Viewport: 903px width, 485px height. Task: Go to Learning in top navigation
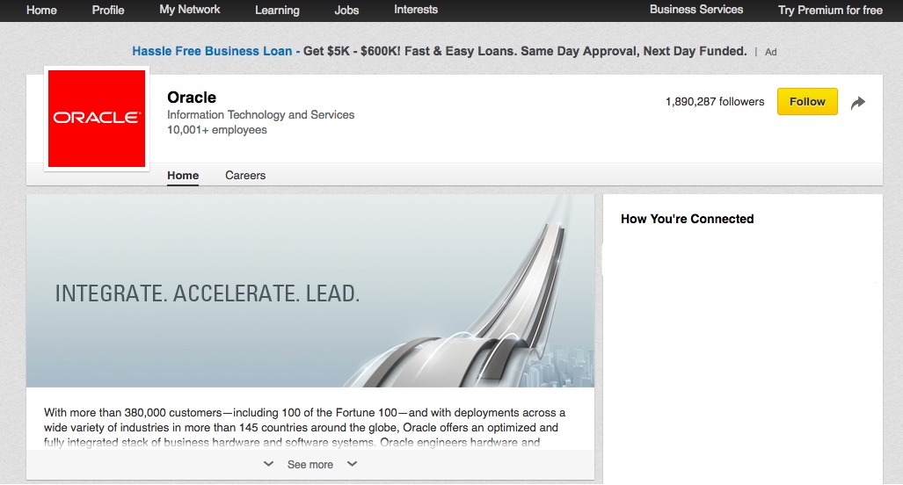[277, 11]
